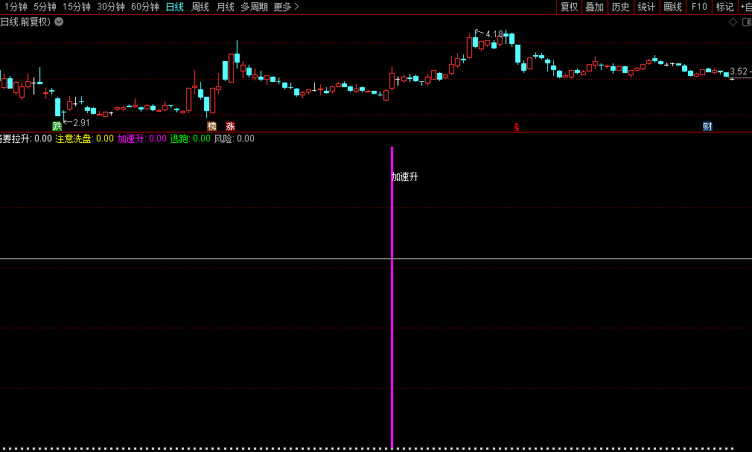The image size is (752, 452).
Task: Expand the 更多 periods menu
Action: 286,7
